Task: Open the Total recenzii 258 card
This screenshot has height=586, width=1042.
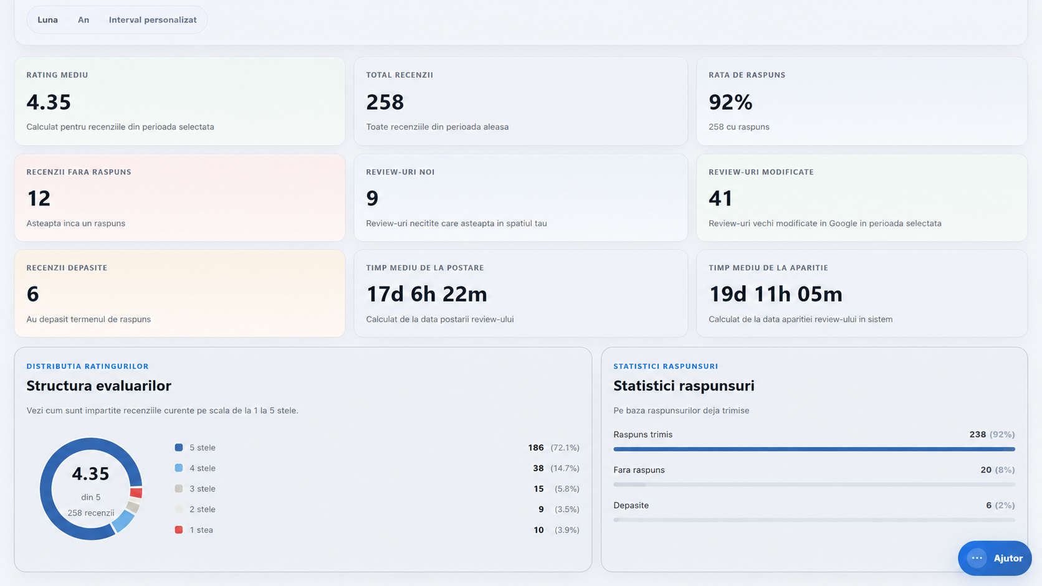Action: pyautogui.click(x=520, y=102)
